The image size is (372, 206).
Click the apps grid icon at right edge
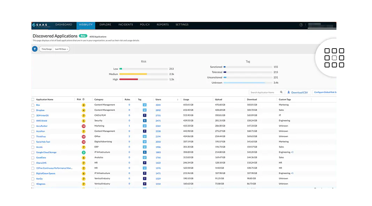[x=334, y=58]
